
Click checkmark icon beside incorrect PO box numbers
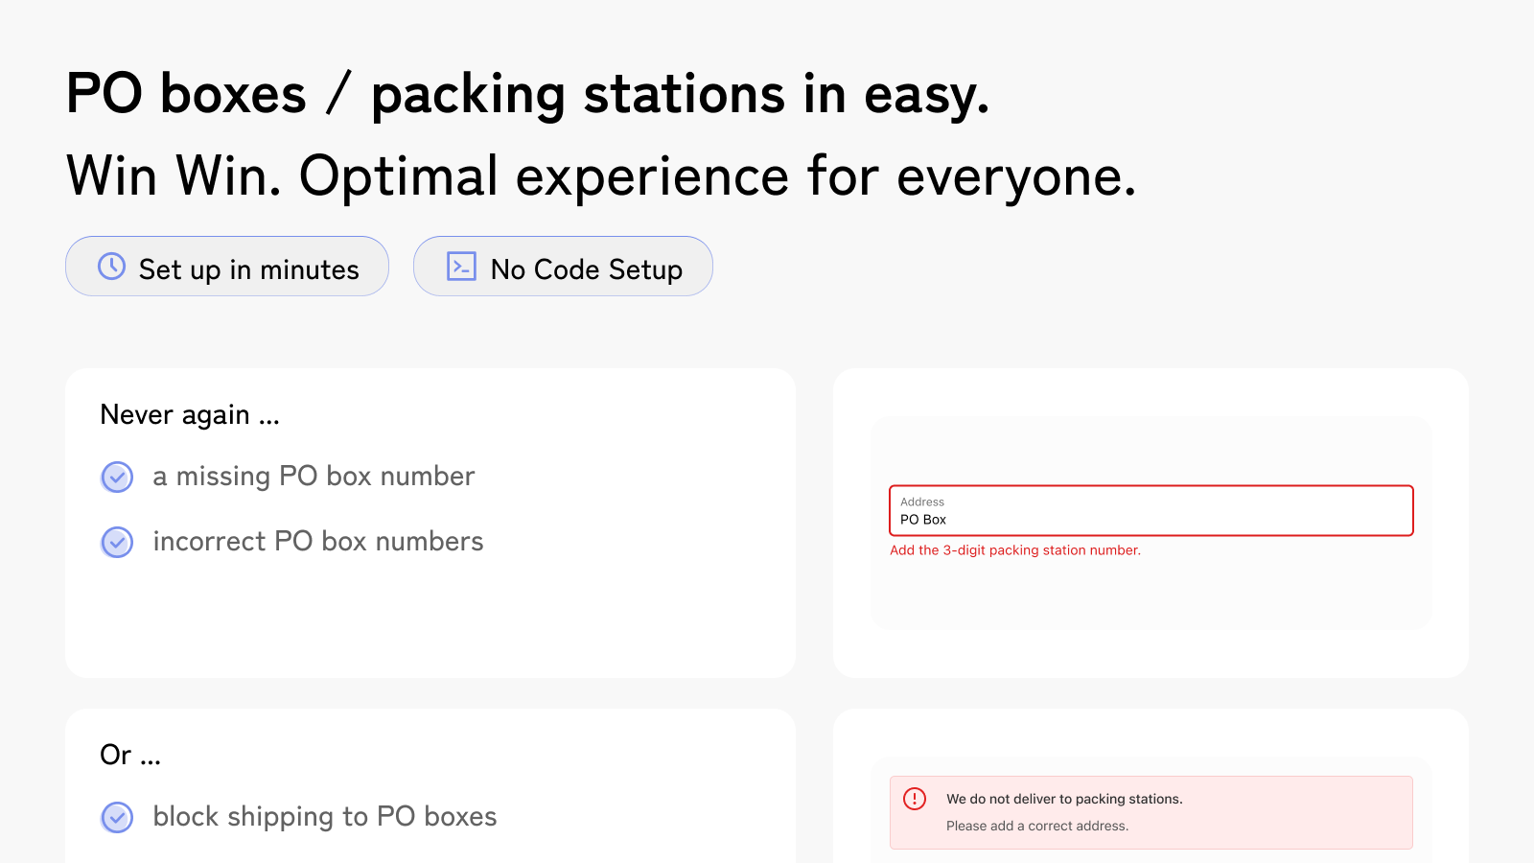pos(117,542)
